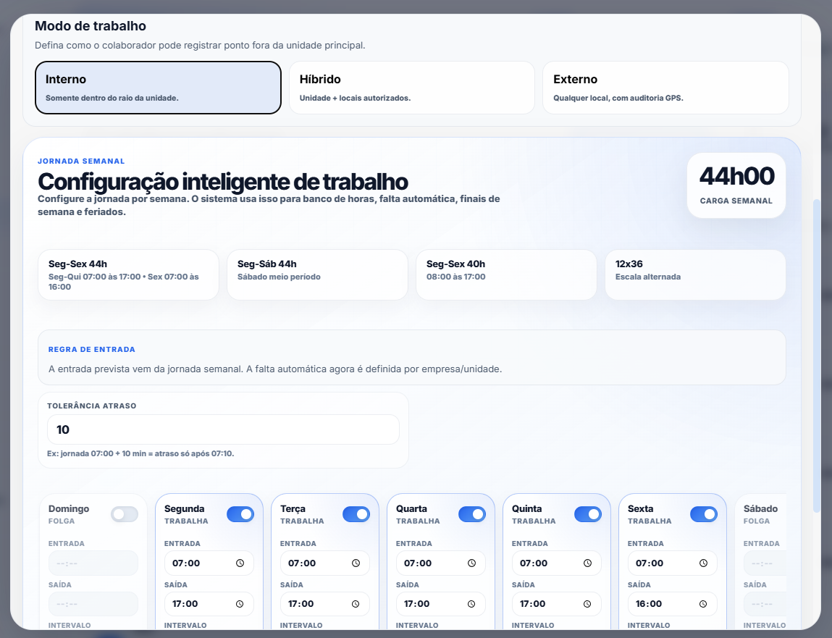Edit Terça entrada time field
This screenshot has height=638, width=832.
324,563
